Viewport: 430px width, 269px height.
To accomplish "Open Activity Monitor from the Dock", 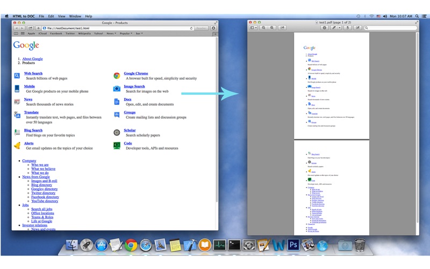I will tap(219, 245).
